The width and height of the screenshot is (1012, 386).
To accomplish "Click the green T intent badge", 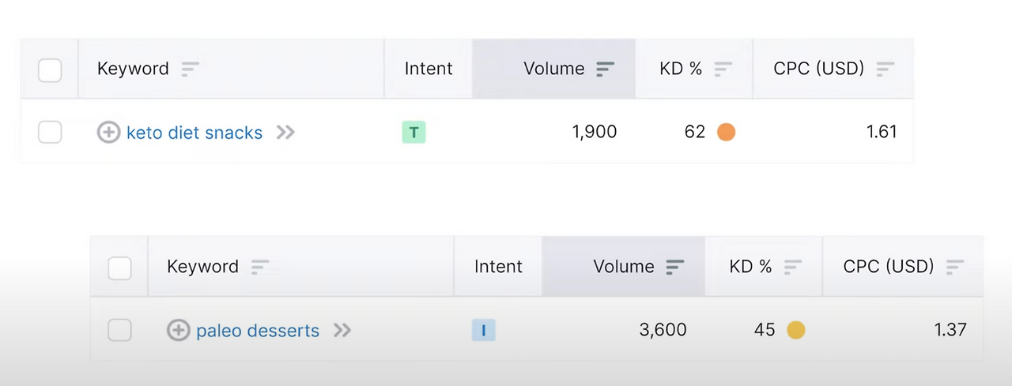I will click(413, 132).
